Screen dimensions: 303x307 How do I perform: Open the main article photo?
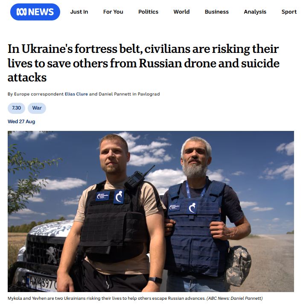tap(151, 211)
